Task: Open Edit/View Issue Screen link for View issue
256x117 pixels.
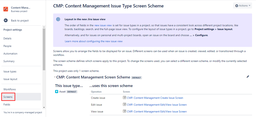Action: [157, 111]
